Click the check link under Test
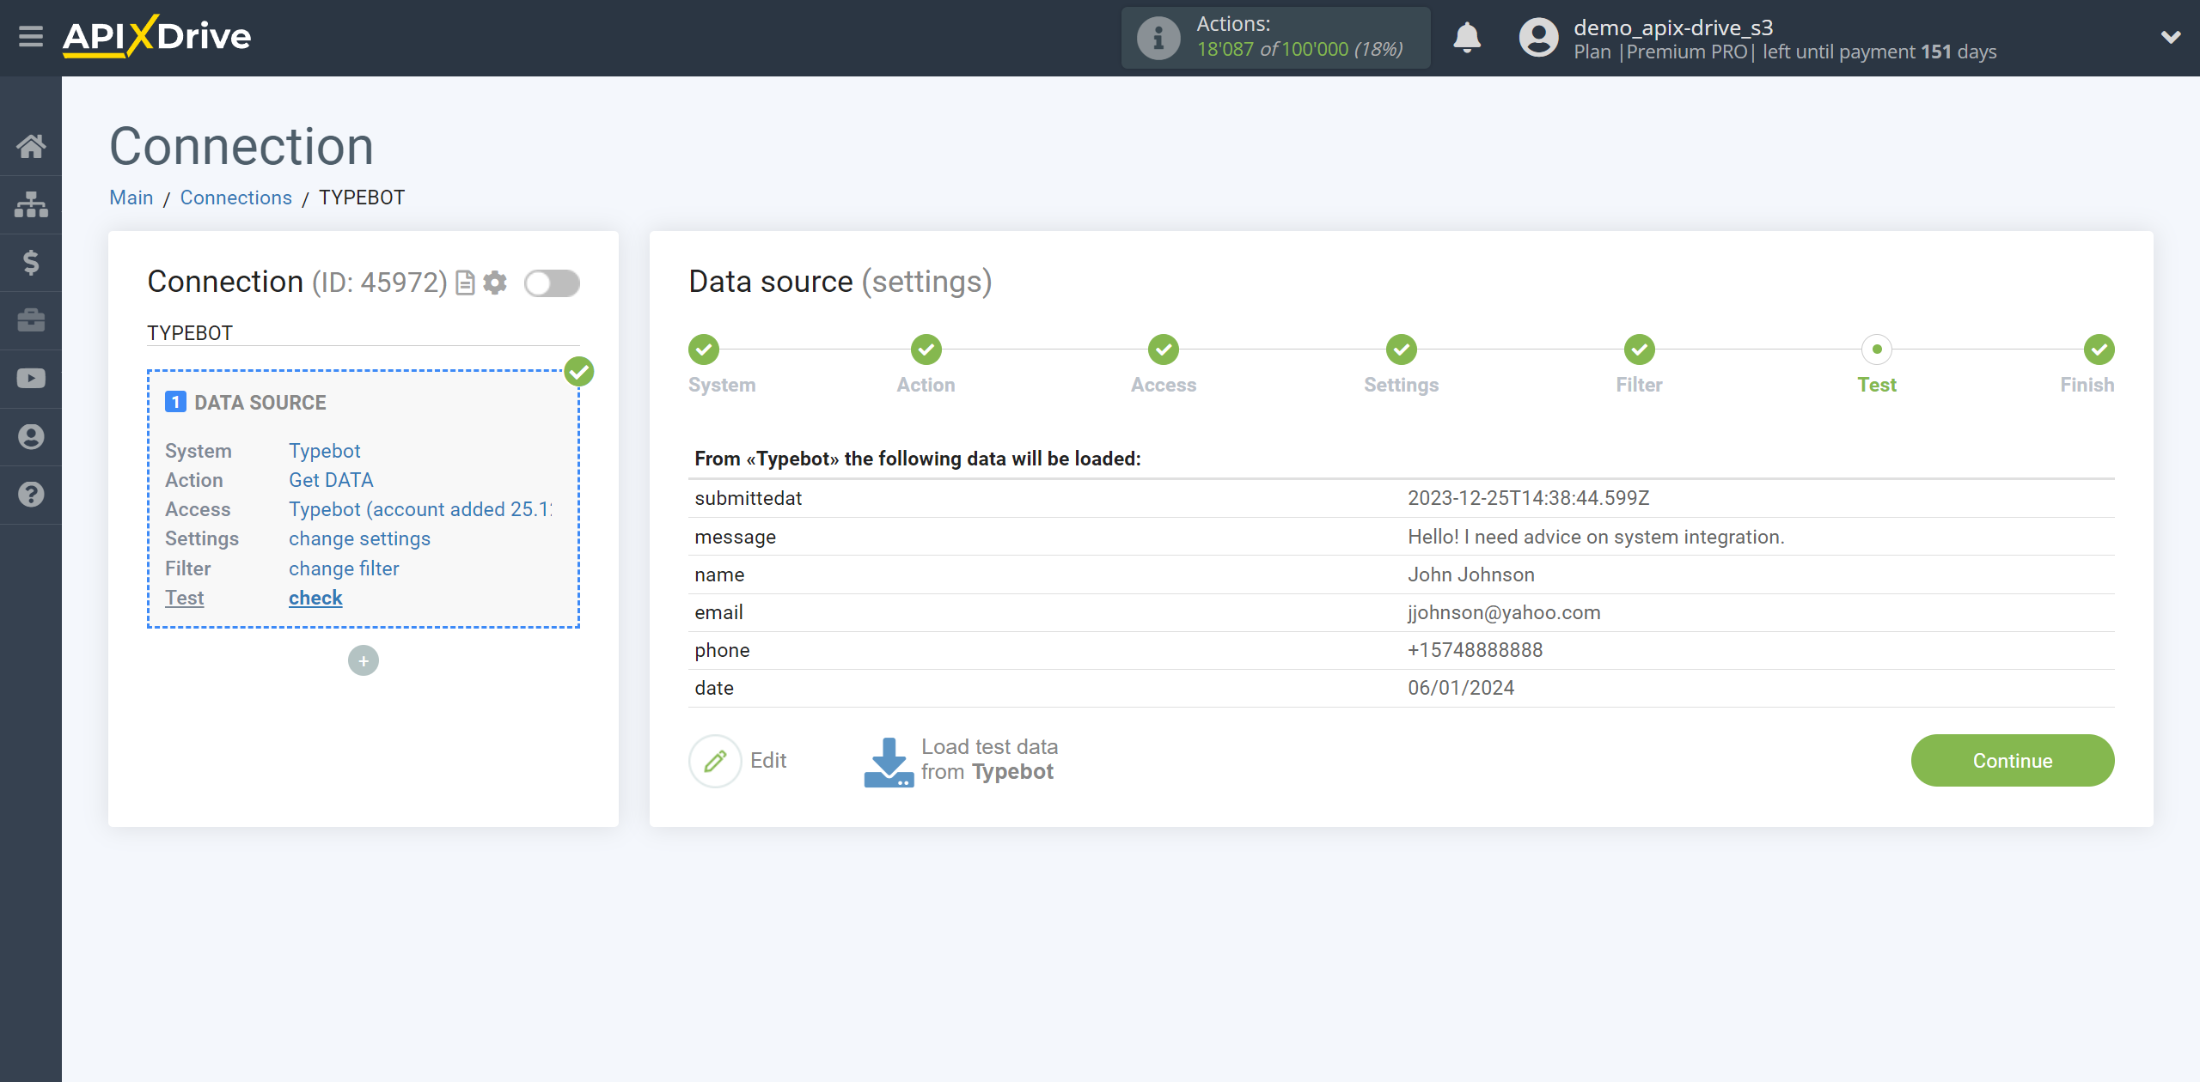The height and width of the screenshot is (1082, 2200). (x=315, y=597)
